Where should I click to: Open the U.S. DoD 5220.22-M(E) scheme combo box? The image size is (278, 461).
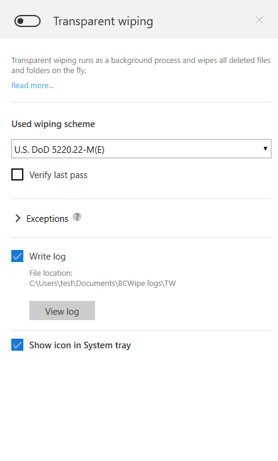[x=141, y=149]
